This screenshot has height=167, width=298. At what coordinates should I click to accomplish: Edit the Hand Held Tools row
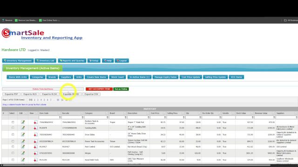pyautogui.click(x=23, y=160)
